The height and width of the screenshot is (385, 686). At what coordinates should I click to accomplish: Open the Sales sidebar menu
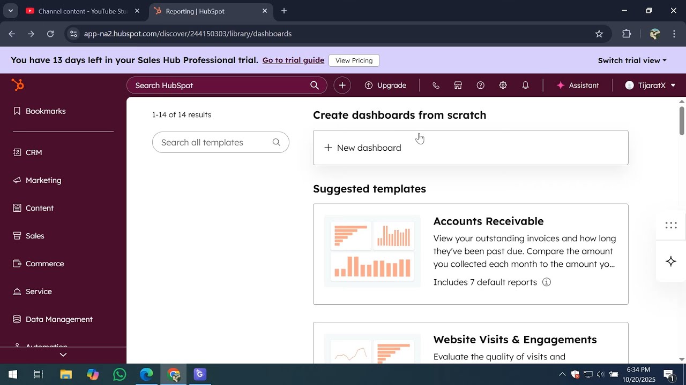[29, 236]
